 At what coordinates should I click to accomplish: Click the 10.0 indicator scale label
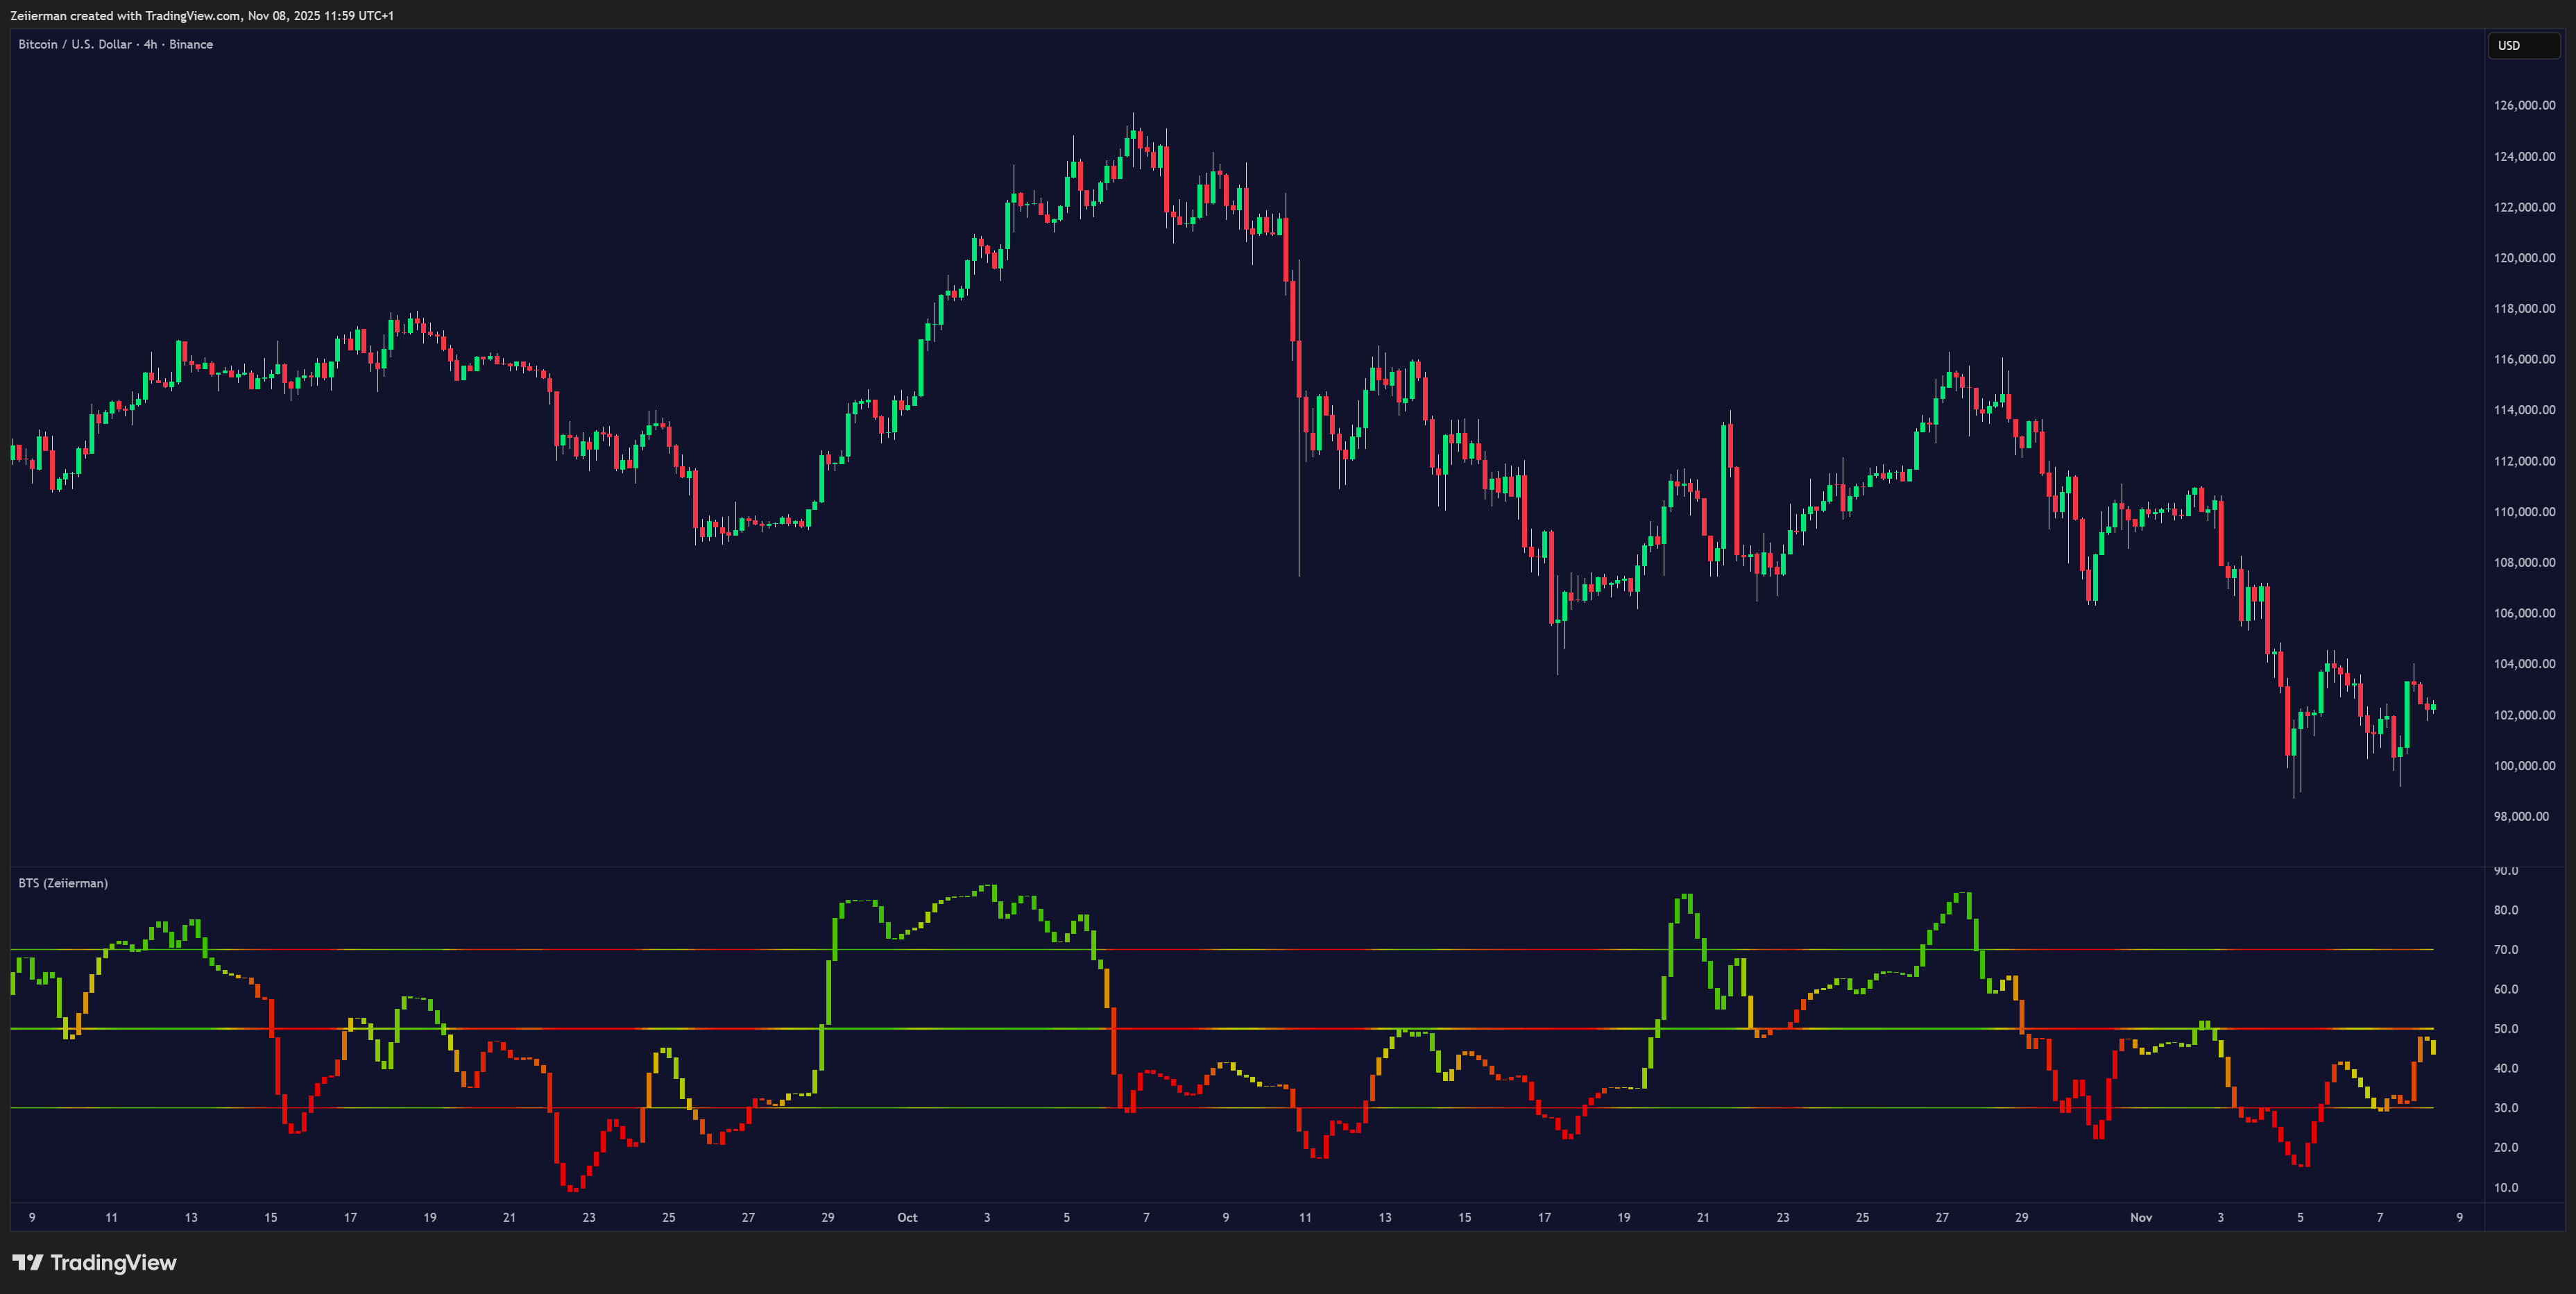2506,1187
